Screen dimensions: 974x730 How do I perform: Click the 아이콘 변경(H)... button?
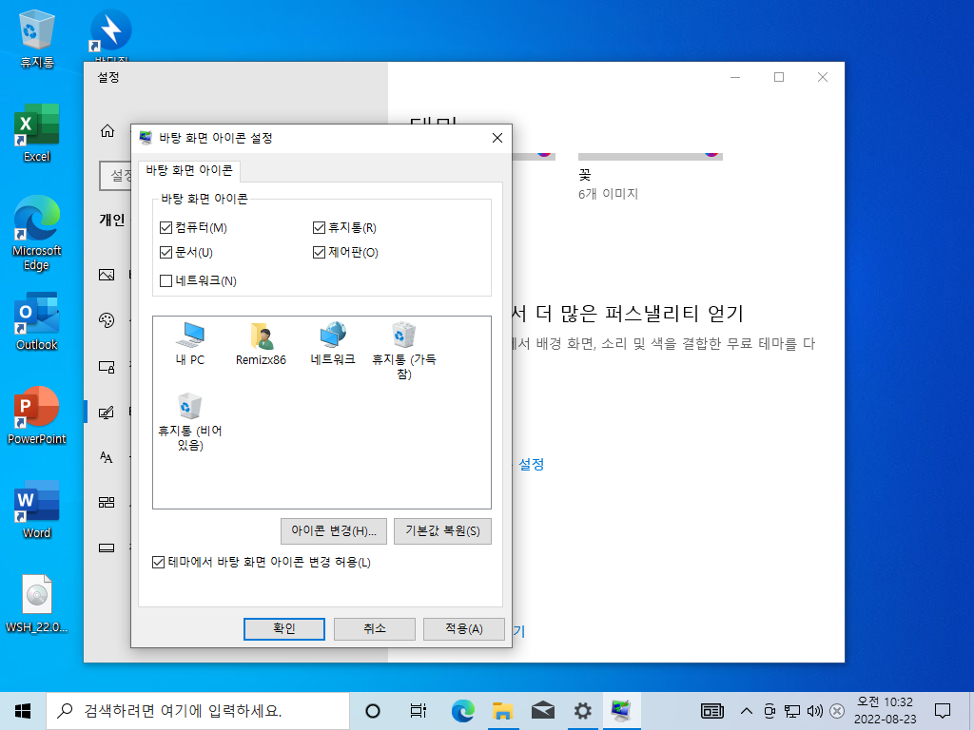click(334, 530)
